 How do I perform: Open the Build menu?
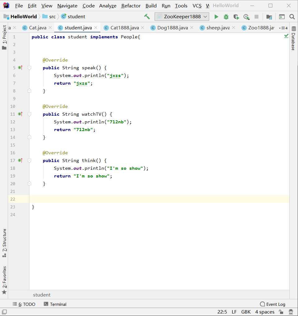click(x=151, y=6)
